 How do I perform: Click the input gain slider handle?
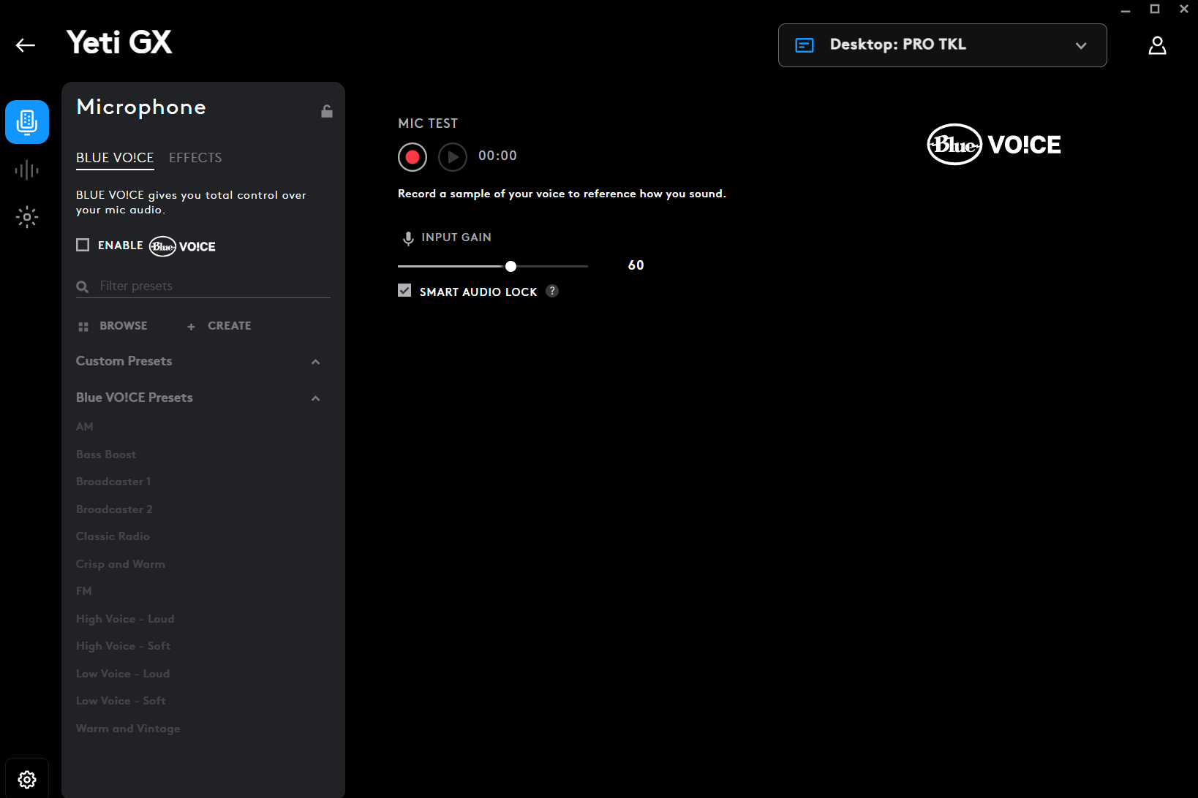pyautogui.click(x=511, y=266)
